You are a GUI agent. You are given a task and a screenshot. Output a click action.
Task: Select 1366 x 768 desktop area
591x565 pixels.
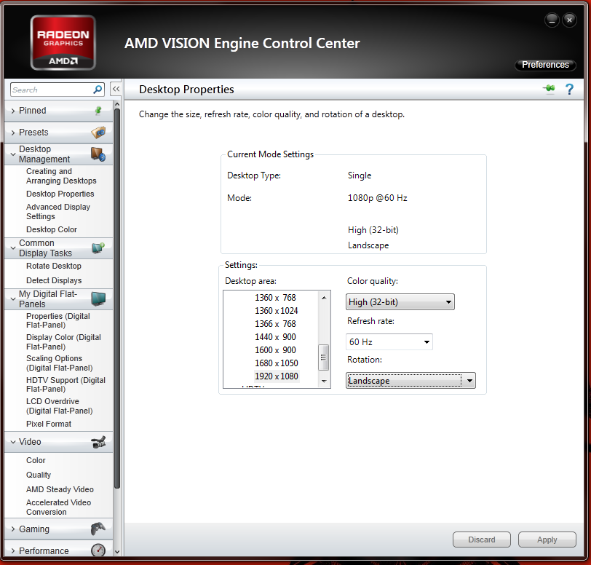coord(275,323)
